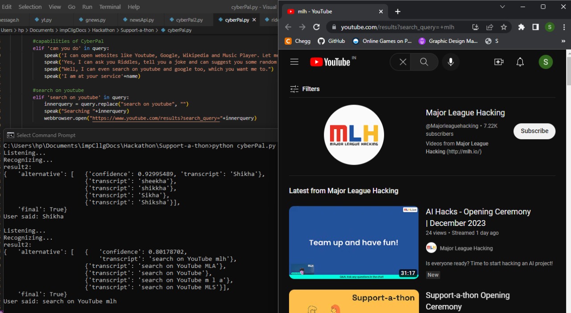Open YouTube notifications bell
This screenshot has height=313, width=571.
[x=520, y=62]
